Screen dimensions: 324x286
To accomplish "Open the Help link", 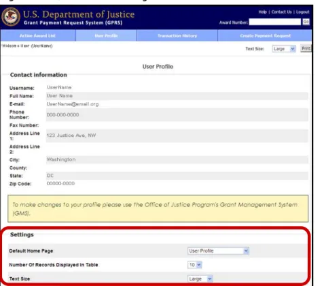I will point(262,12).
